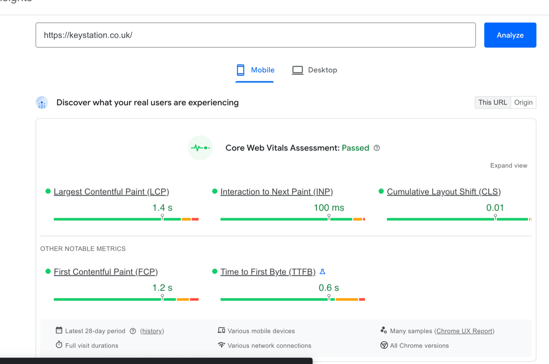549x364 pixels.
Task: Focus the URL input field
Action: click(x=255, y=35)
